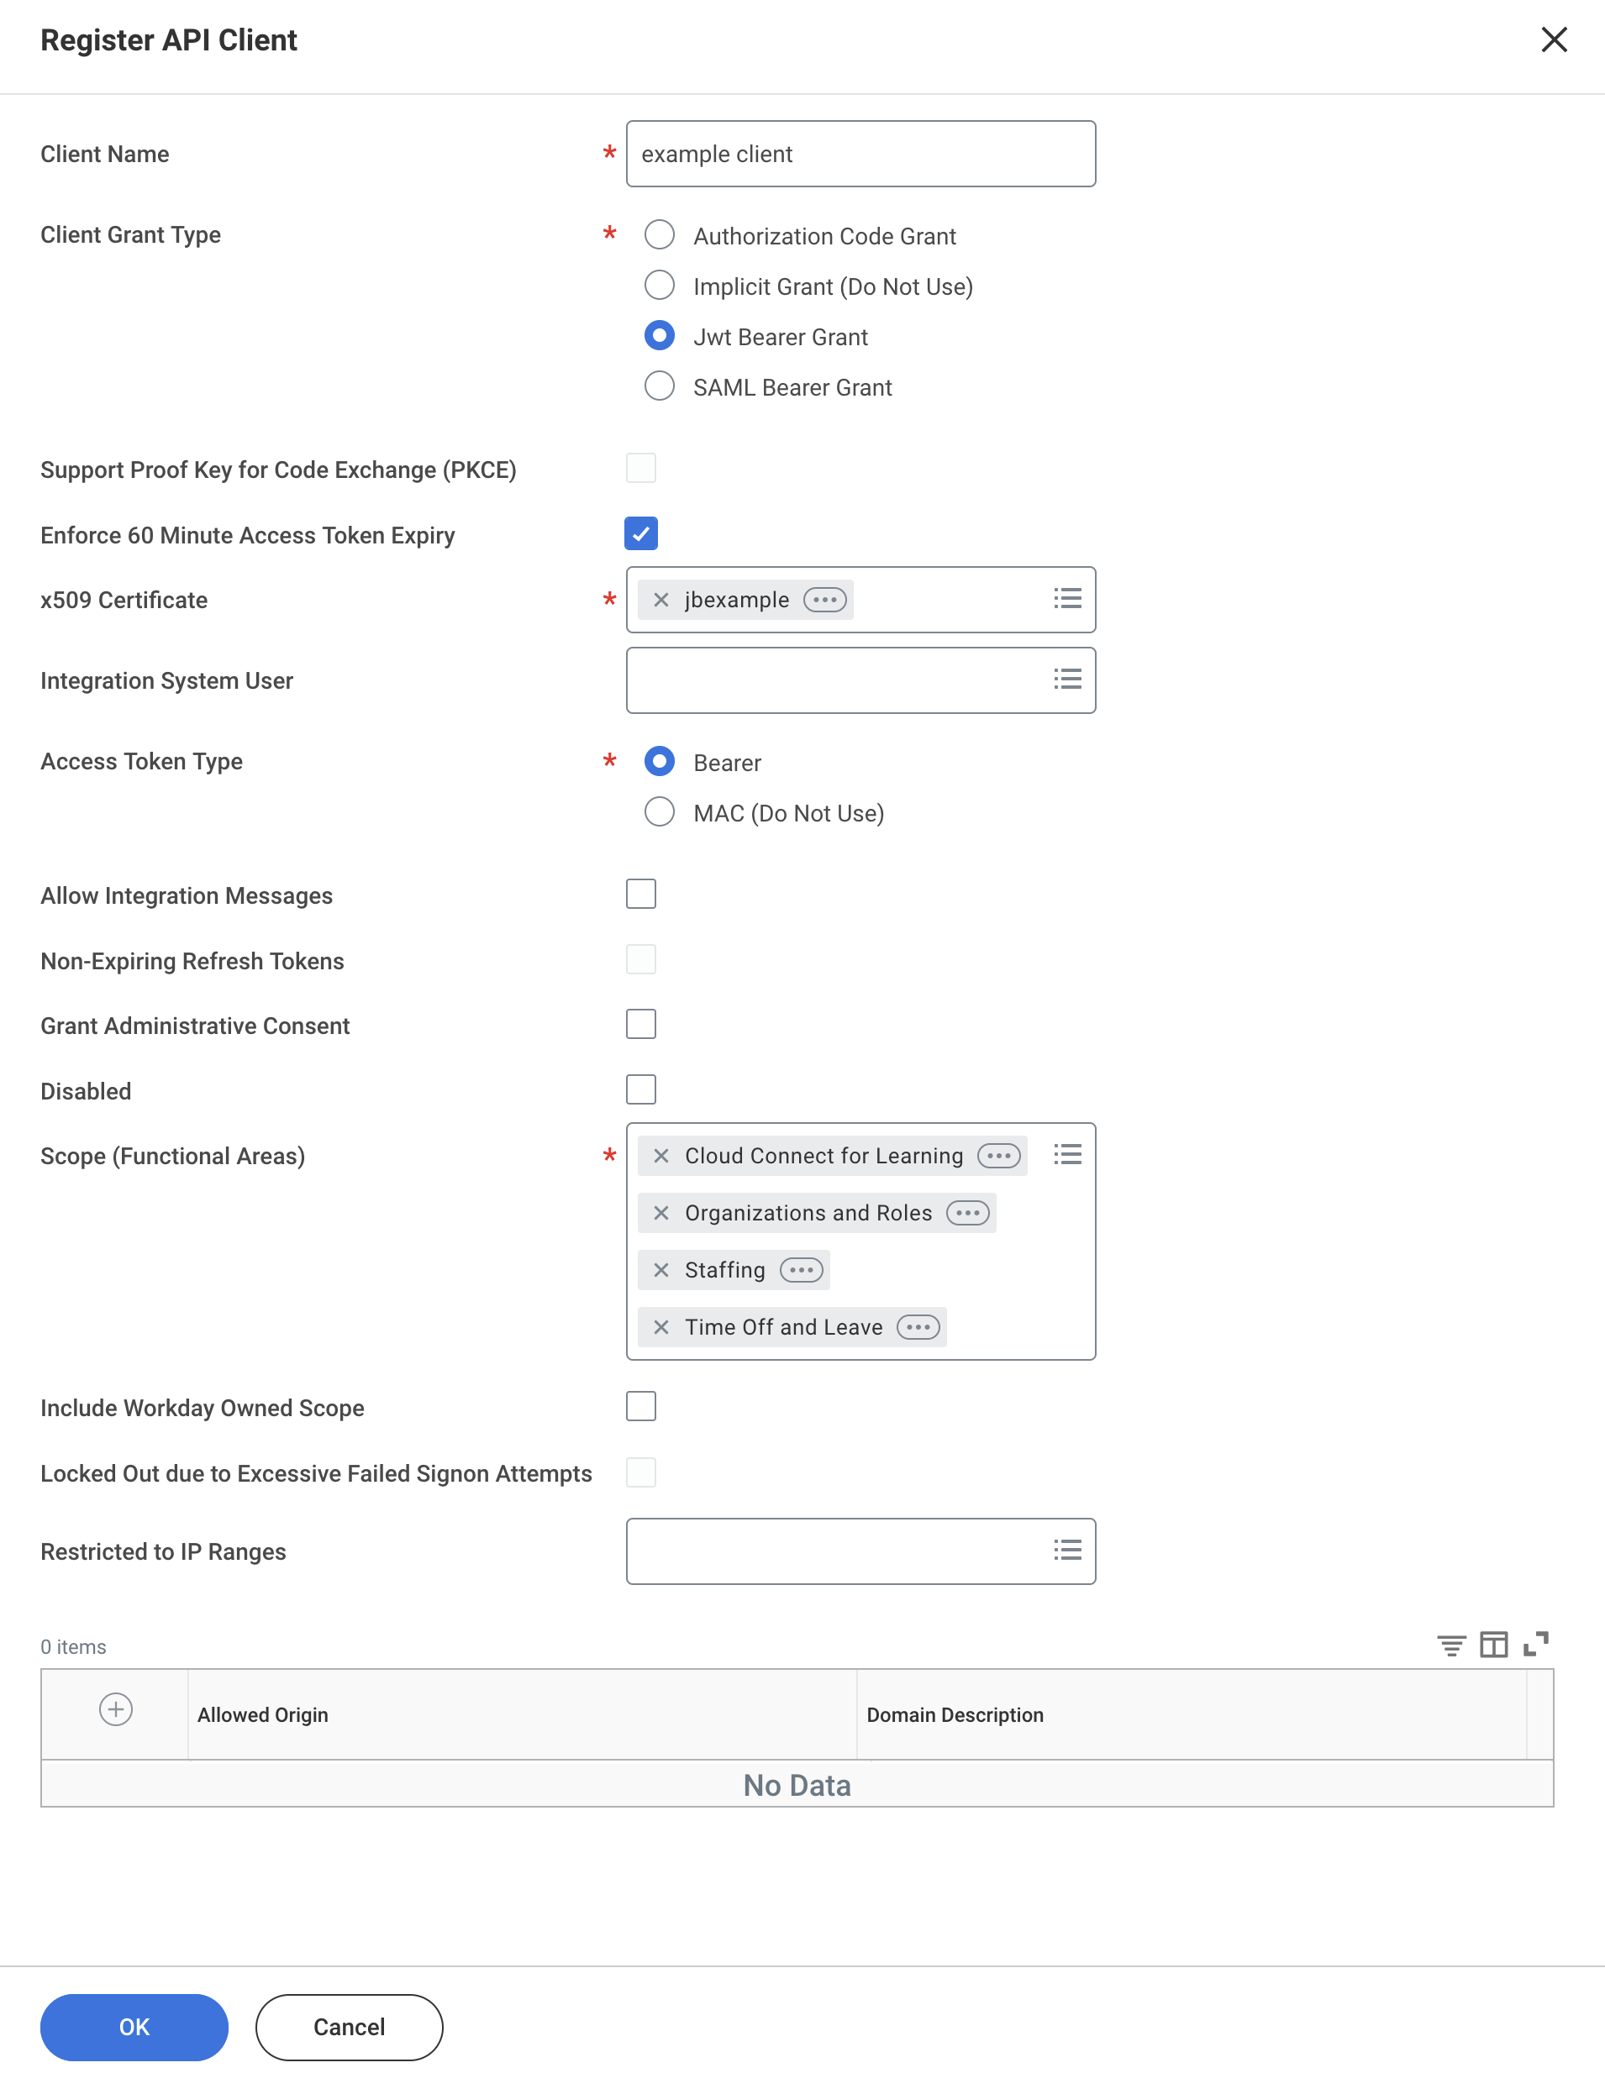
Task: Open the x509 Certificate prompt list
Action: [x=1067, y=598]
